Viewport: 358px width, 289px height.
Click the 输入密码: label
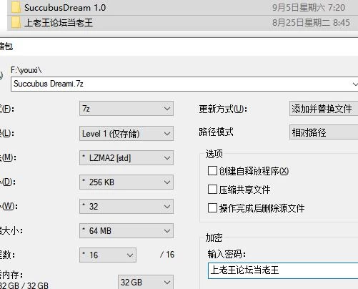point(227,254)
